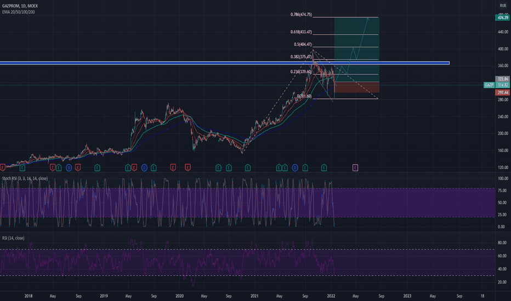Select the 0.618(433.47) Fibonacci label

pos(301,32)
